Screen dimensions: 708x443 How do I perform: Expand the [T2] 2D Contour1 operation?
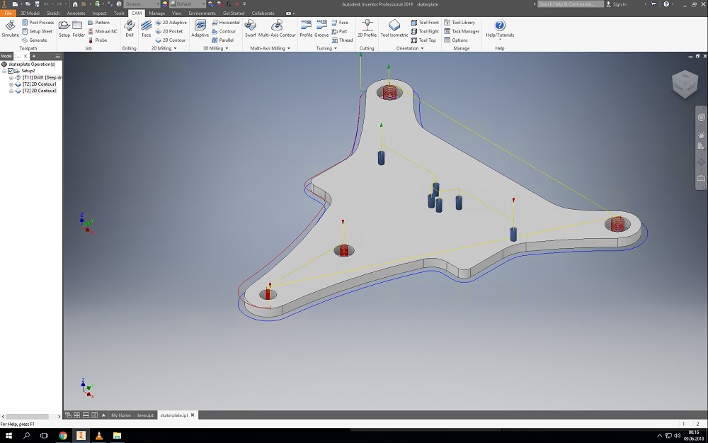[11, 84]
